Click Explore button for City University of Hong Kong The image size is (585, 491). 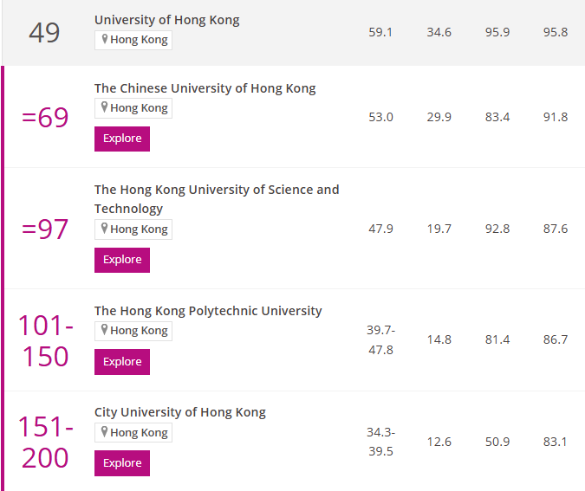click(122, 463)
